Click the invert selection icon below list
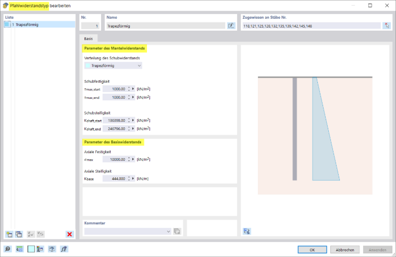This screenshot has width=396, height=257. pyautogui.click(x=41, y=234)
